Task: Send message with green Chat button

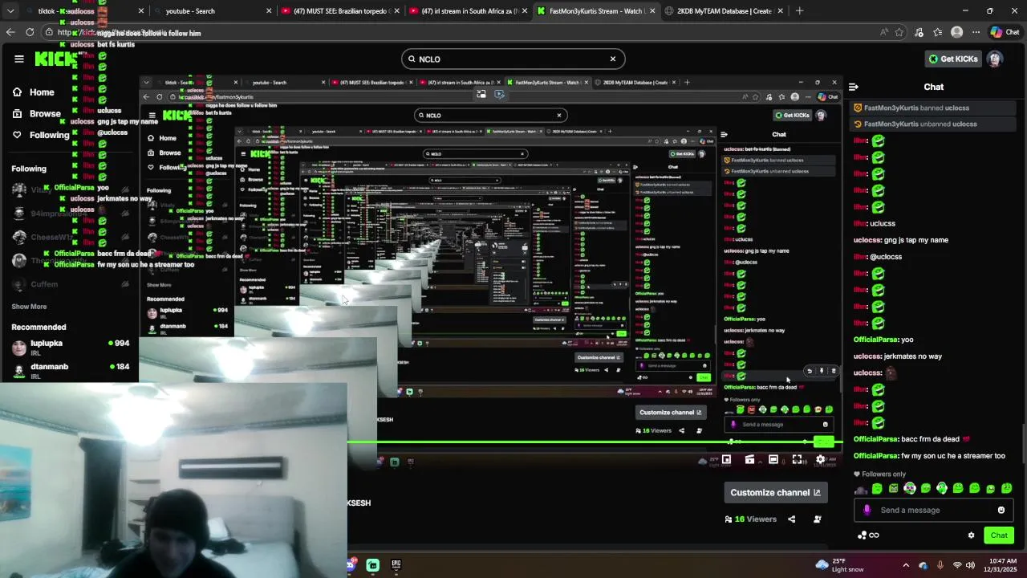Action: 999,535
